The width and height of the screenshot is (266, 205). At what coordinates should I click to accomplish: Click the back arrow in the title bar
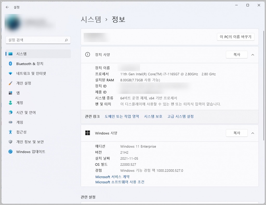pos(7,7)
